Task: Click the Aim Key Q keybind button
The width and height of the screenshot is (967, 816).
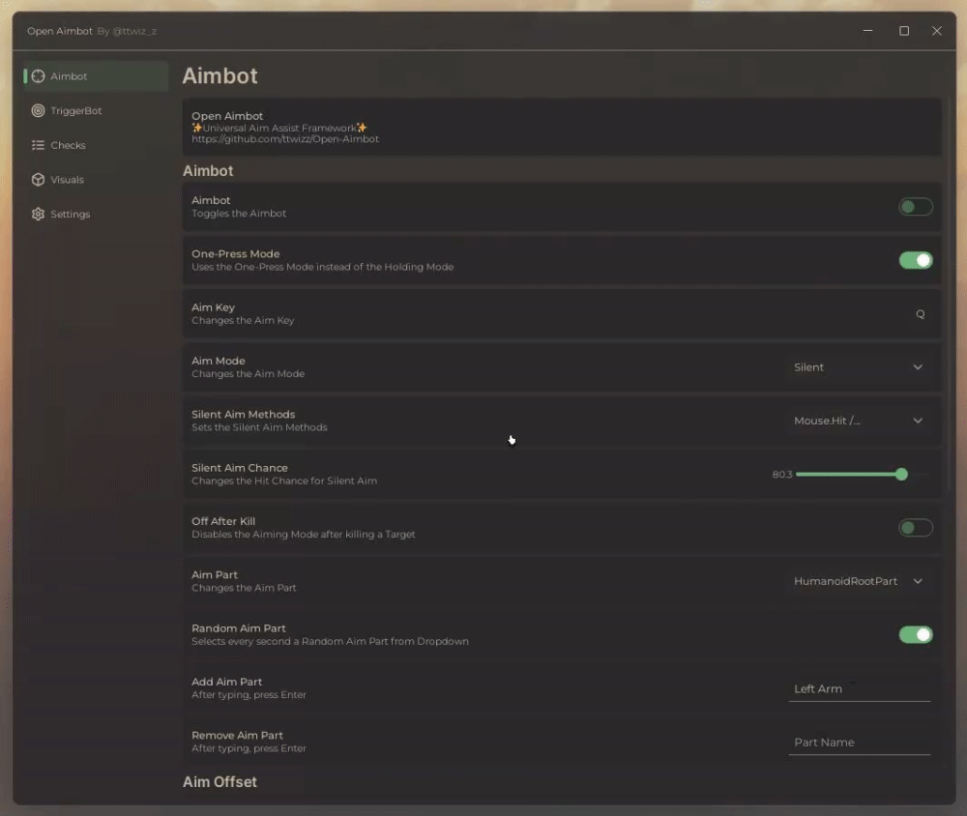Action: coord(921,314)
